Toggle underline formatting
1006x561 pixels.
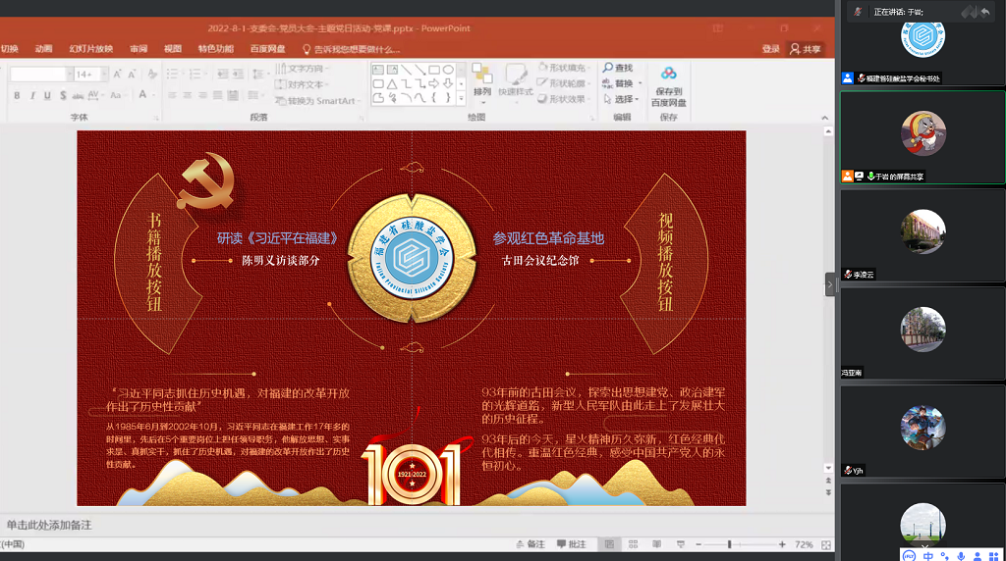[47, 95]
